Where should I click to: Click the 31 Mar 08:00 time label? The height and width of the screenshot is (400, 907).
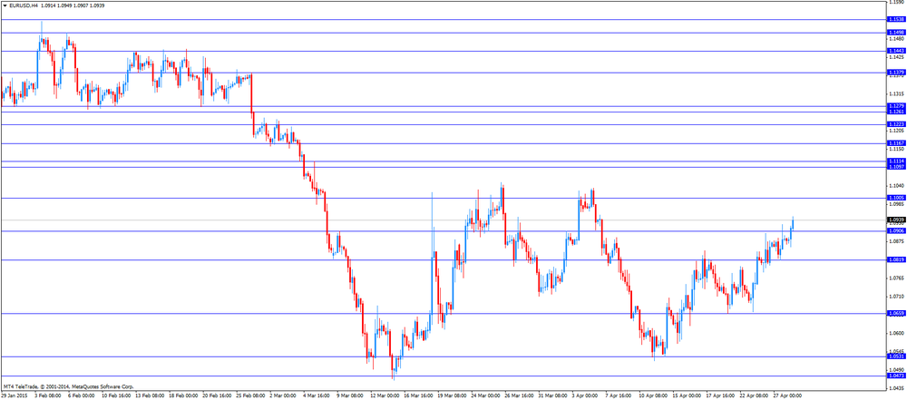click(553, 395)
